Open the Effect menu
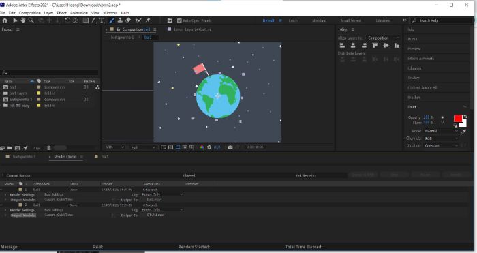The image size is (477, 253). [61, 13]
